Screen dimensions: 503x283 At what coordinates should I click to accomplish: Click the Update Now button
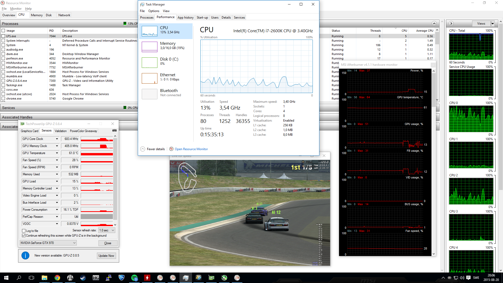106,256
